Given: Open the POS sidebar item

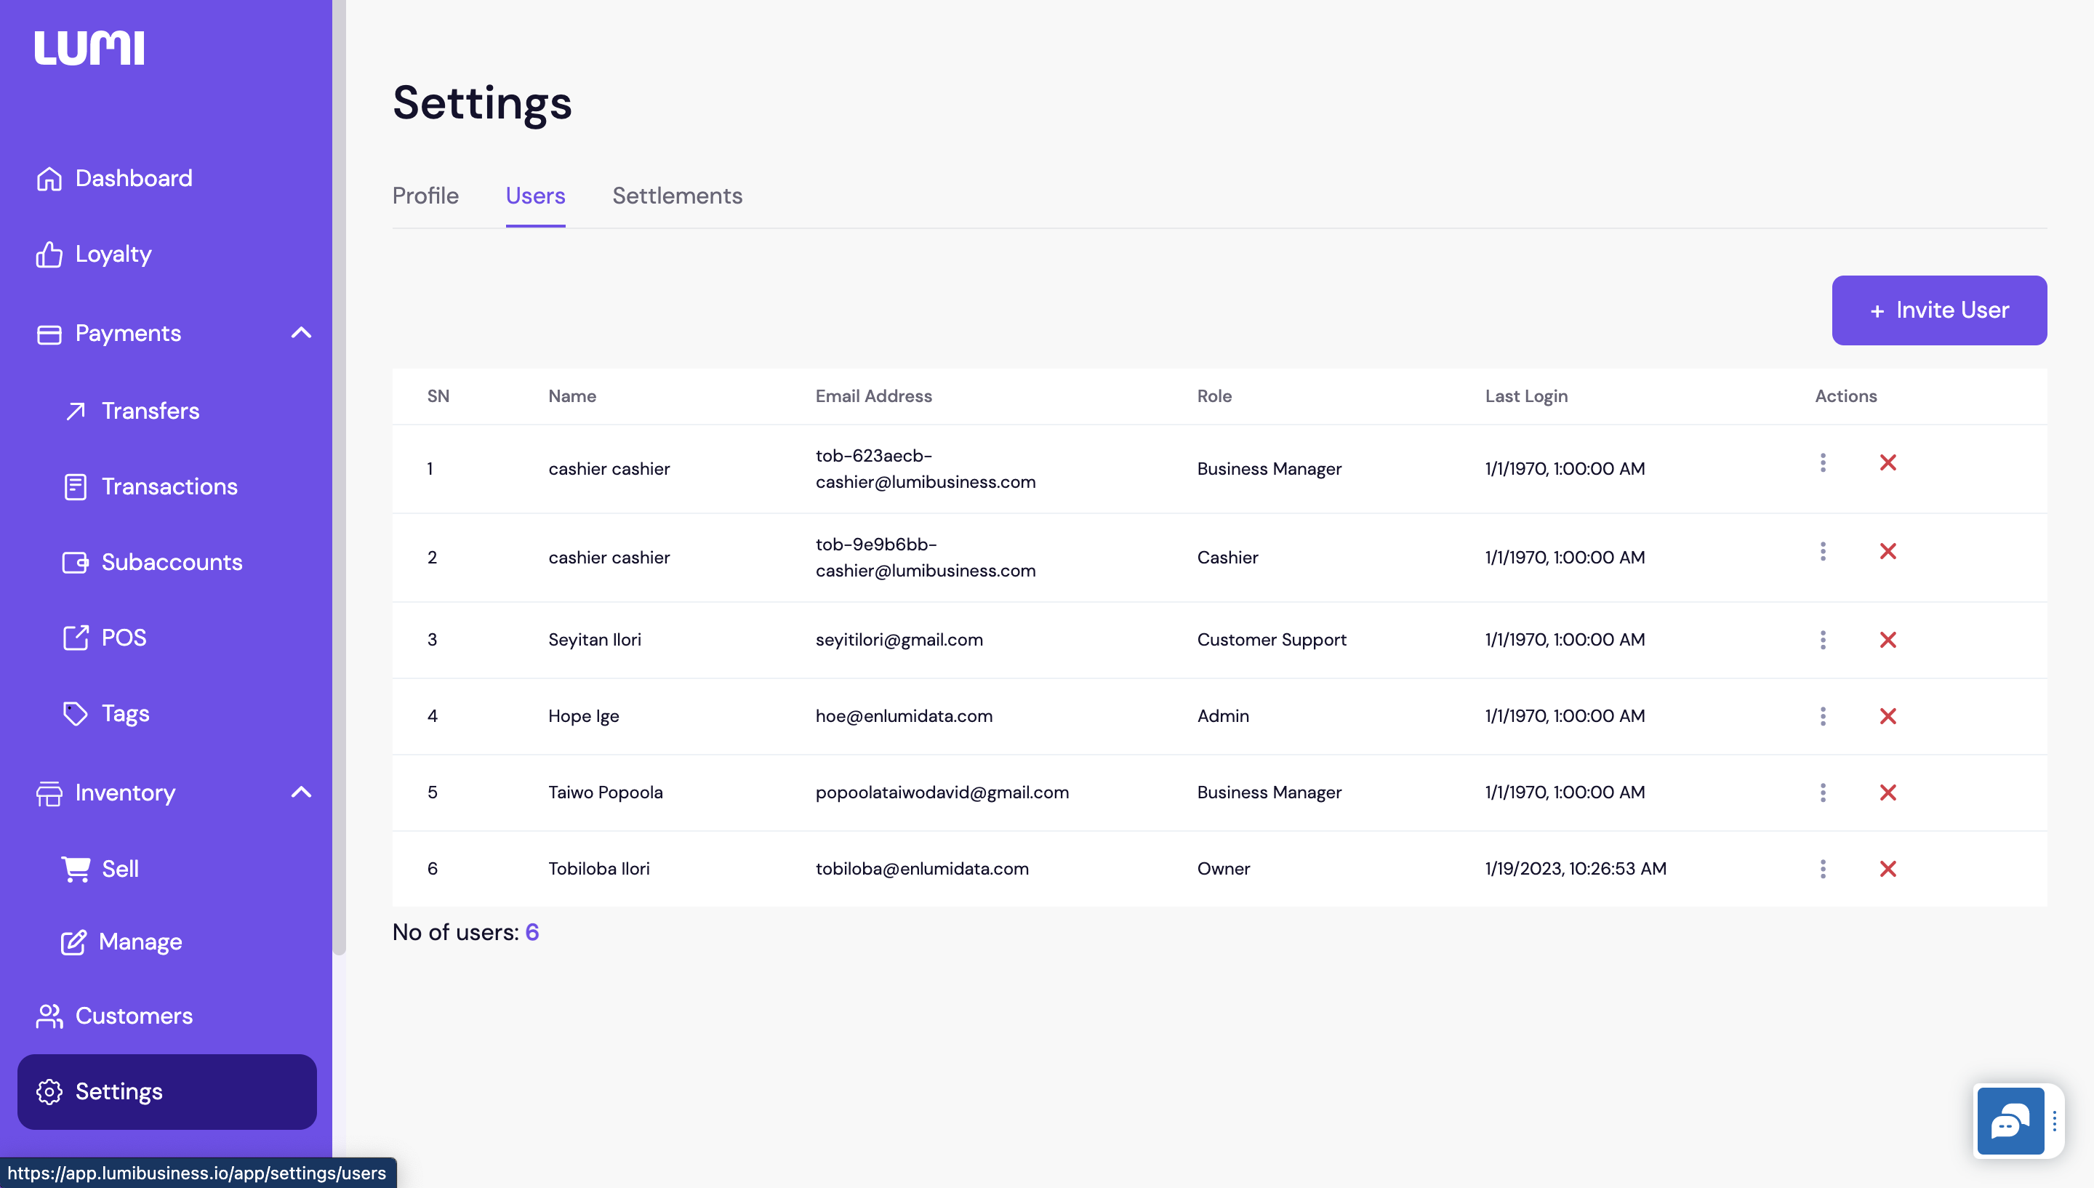Looking at the screenshot, I should point(123,637).
